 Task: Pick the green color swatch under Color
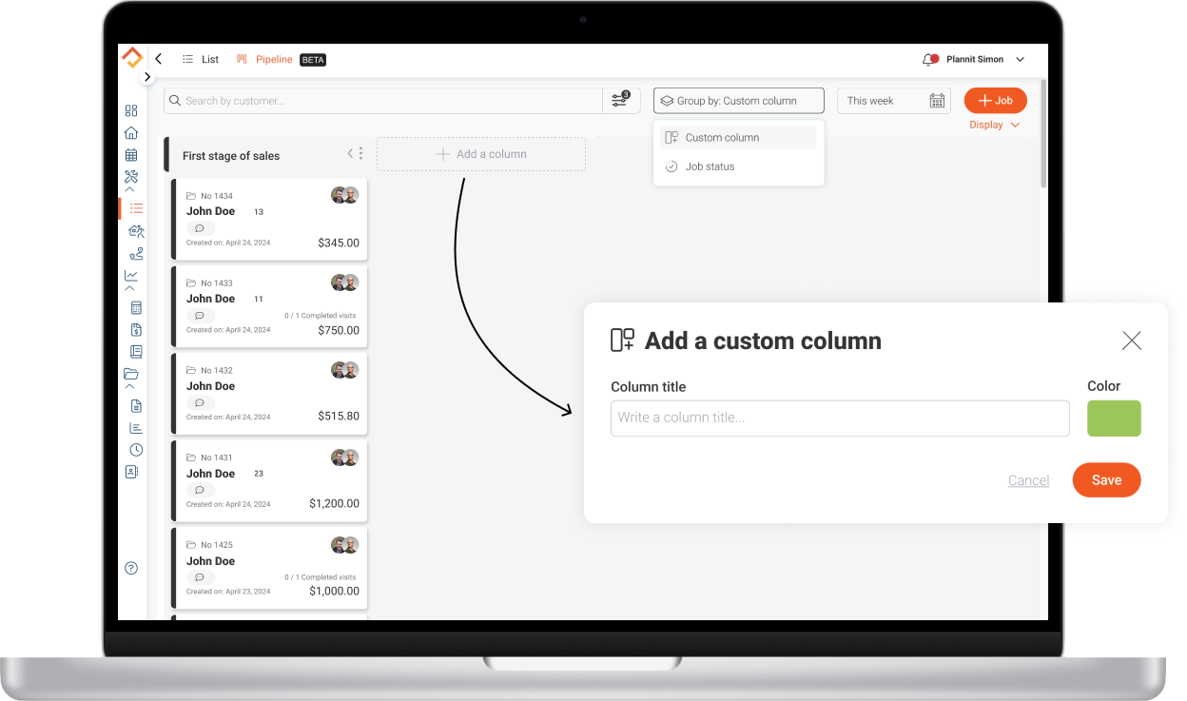pyautogui.click(x=1114, y=419)
